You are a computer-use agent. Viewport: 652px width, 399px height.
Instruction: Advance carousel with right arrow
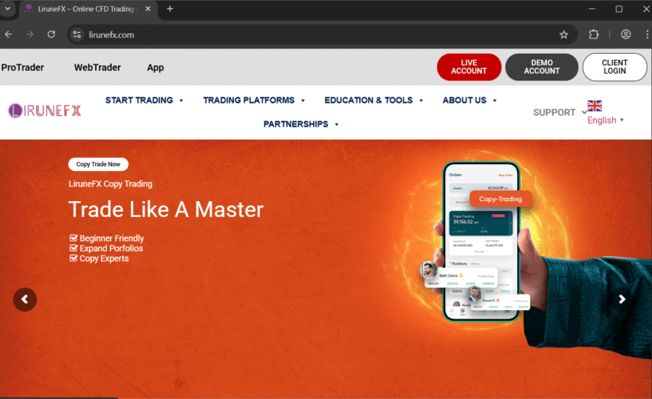coord(622,299)
